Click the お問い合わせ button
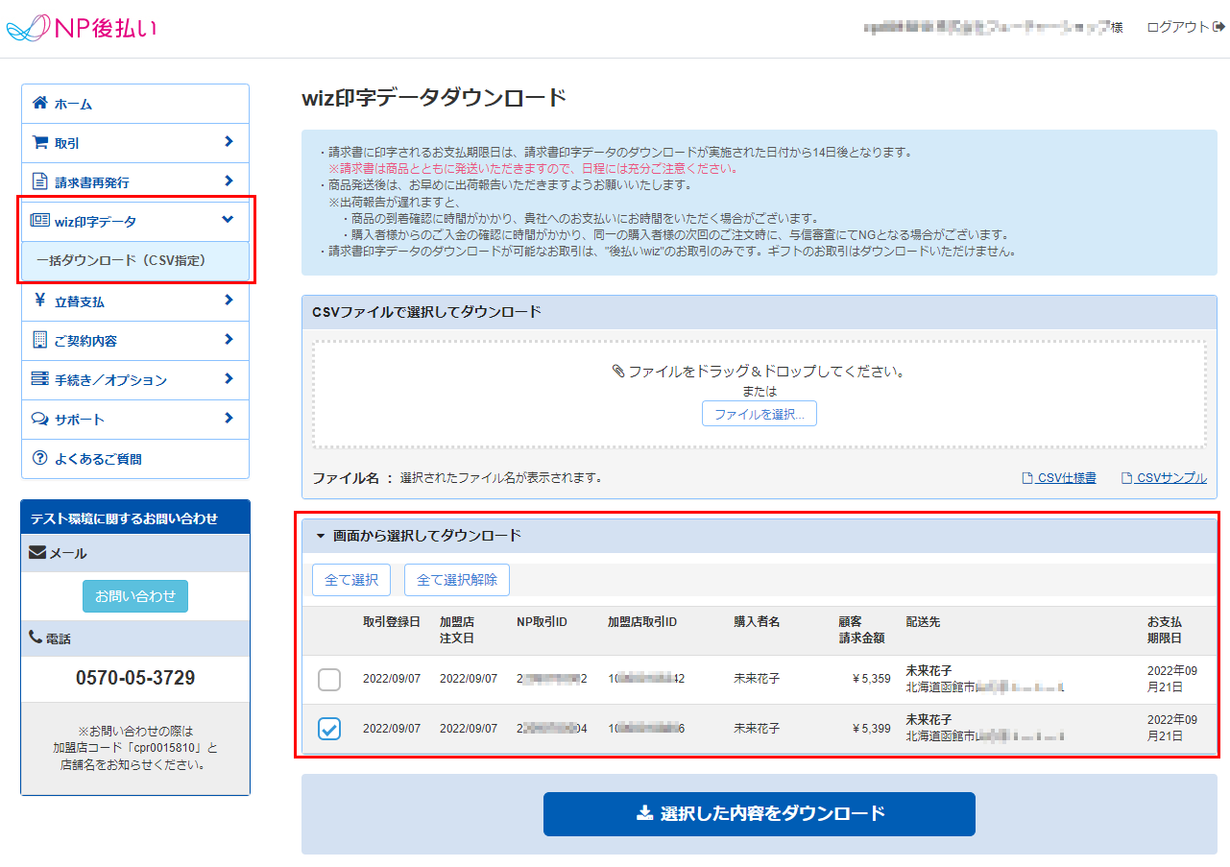Viewport: 1230px width, 867px height. point(135,596)
